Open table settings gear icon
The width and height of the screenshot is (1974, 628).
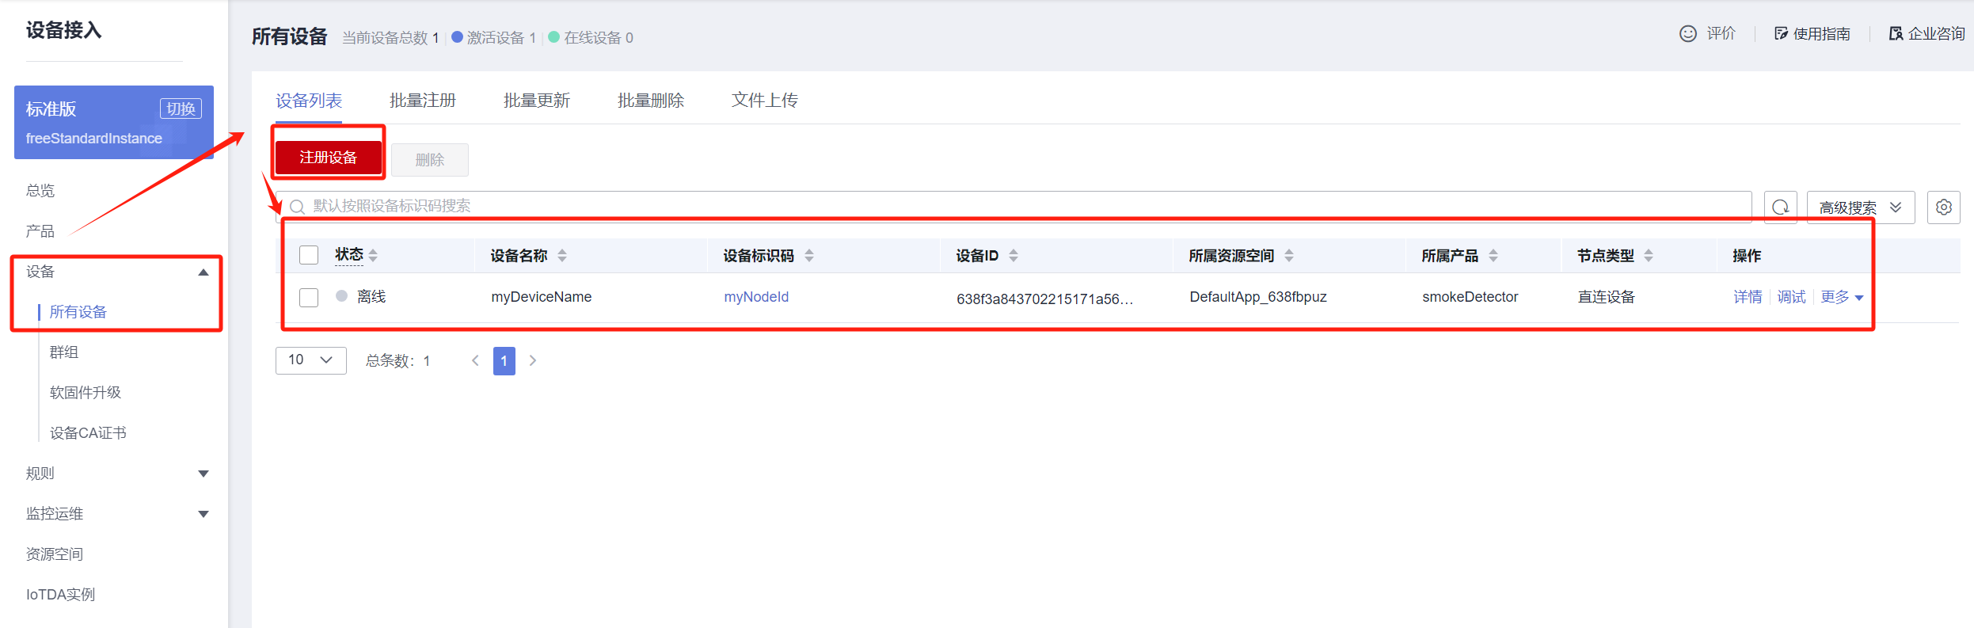click(1943, 207)
